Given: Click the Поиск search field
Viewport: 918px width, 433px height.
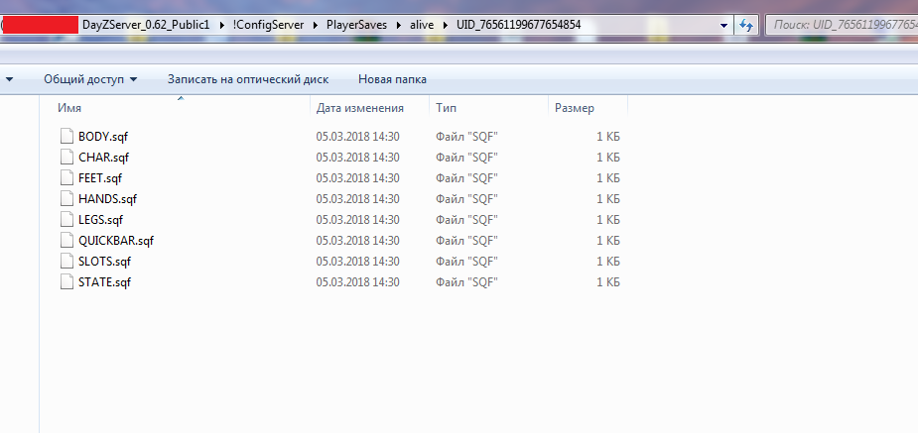Looking at the screenshot, I should point(843,25).
